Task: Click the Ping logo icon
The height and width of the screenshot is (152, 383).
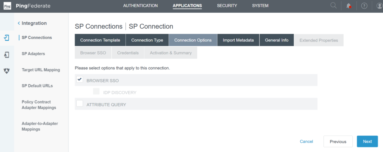Action: 7,6
